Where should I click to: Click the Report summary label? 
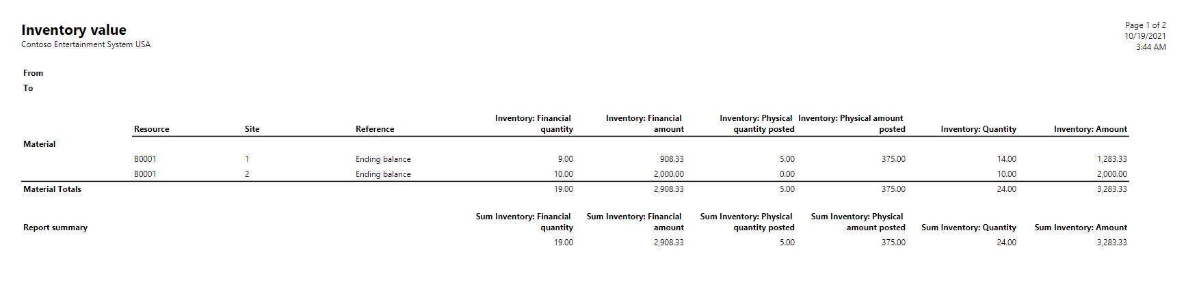[x=55, y=228]
